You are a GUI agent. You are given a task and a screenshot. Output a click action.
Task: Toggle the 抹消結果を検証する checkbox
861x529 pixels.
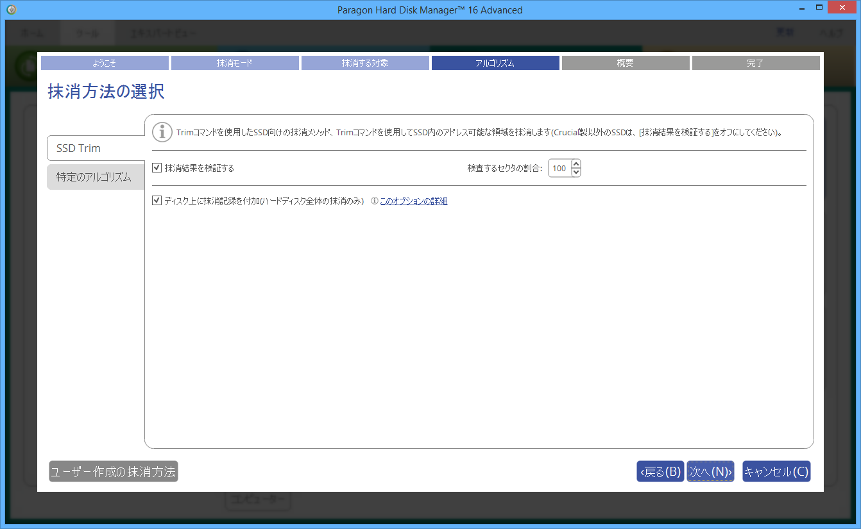[x=157, y=168]
